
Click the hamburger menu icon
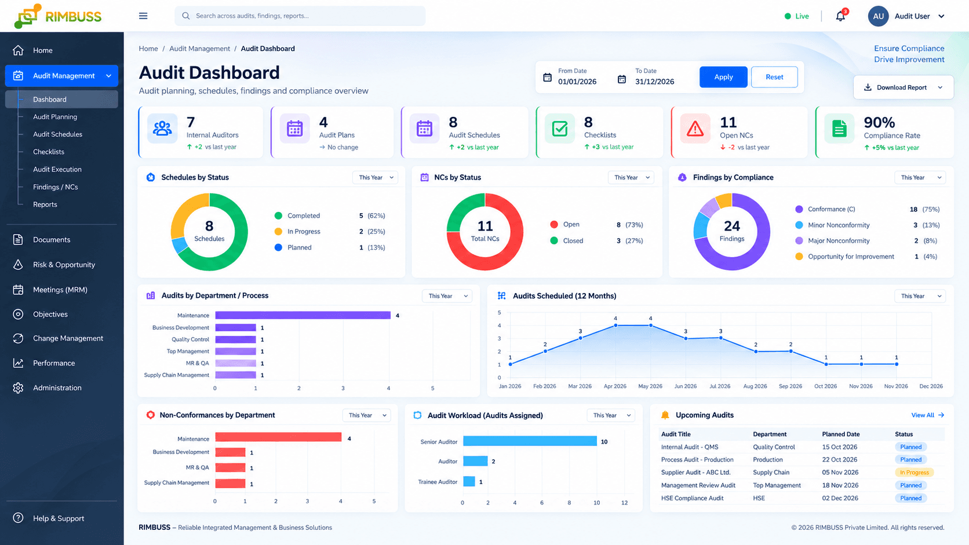tap(143, 16)
